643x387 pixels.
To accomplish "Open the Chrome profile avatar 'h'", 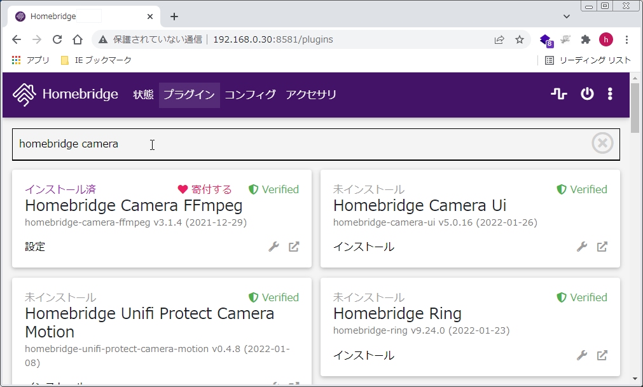I will [x=606, y=39].
